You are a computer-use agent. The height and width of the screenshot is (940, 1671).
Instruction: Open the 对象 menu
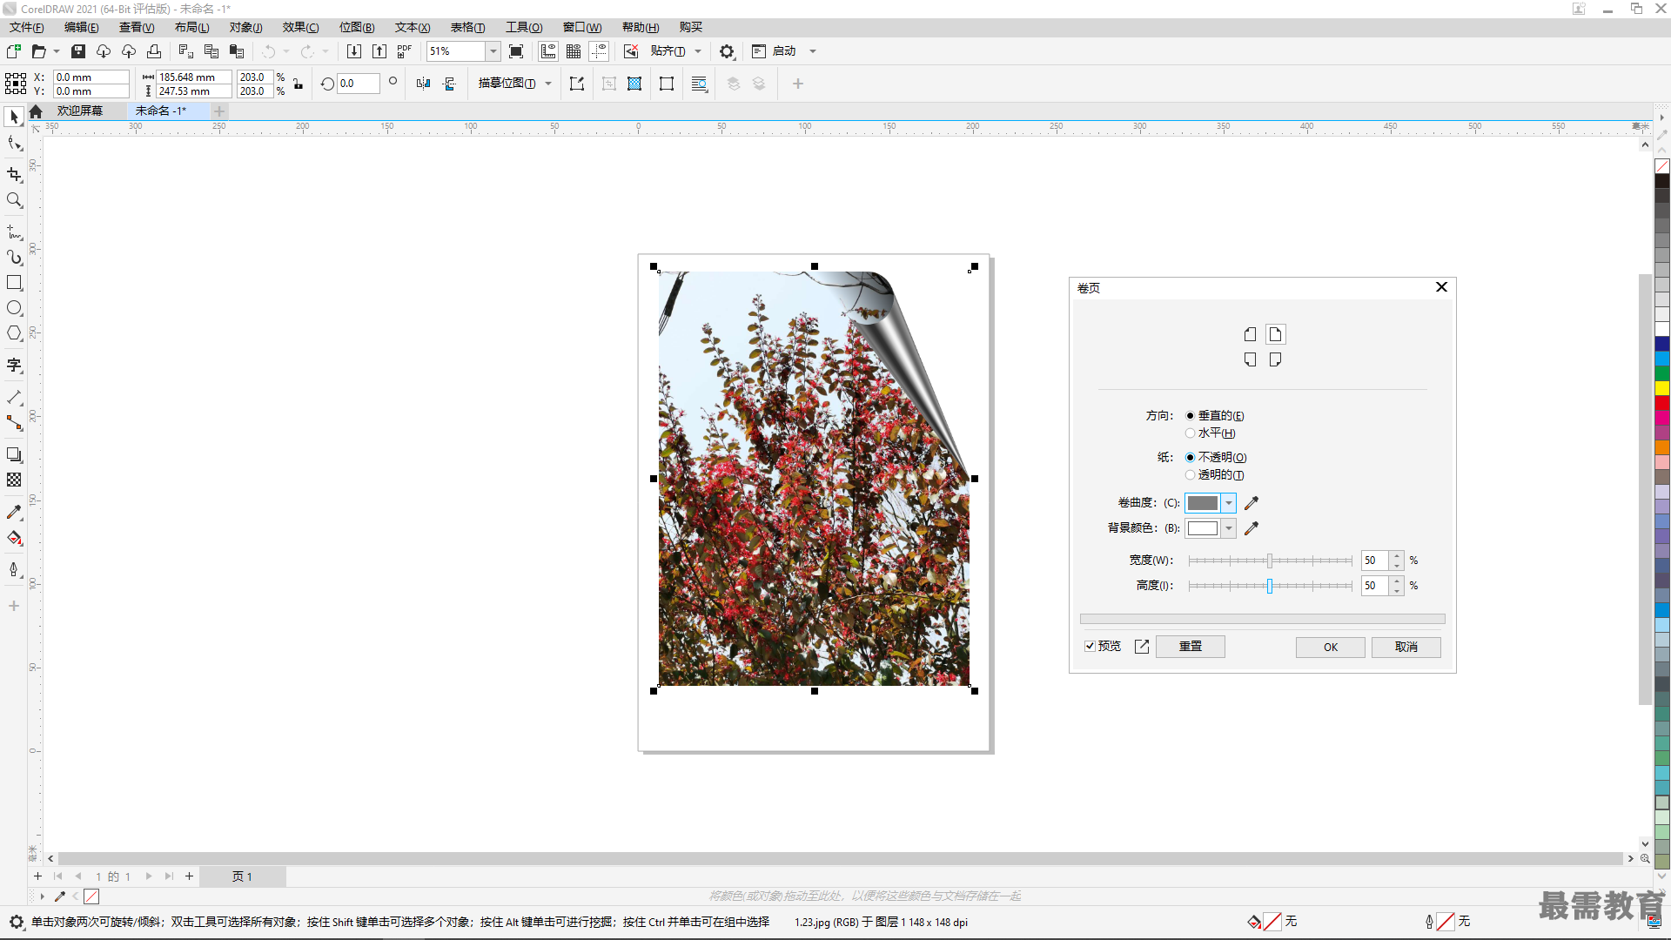pos(245,27)
